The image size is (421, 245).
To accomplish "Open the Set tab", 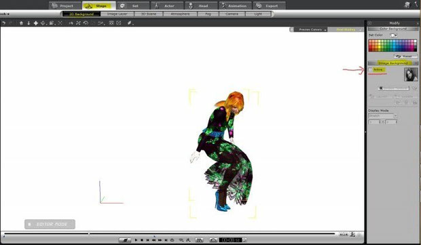I will point(133,5).
